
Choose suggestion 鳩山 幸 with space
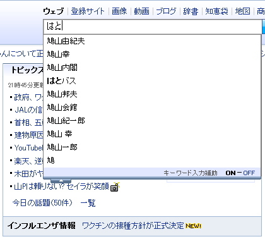(152, 134)
